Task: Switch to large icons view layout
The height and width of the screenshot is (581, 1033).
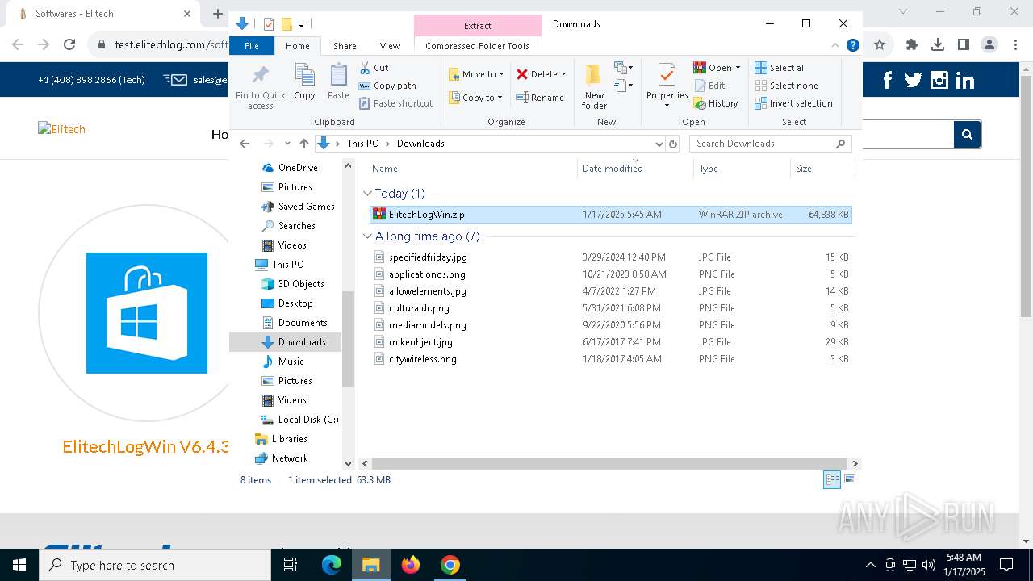Action: pyautogui.click(x=849, y=479)
